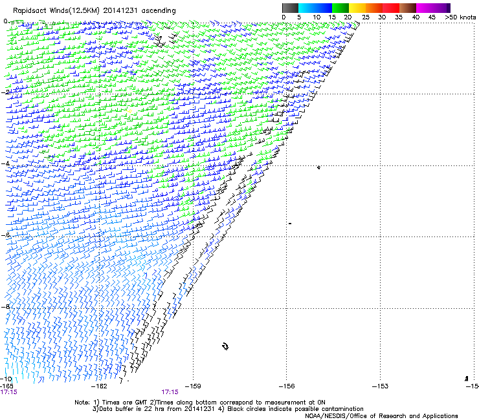Click the brown 35-40 knots legend segment
Viewport: 479px width, 420px height.
pos(408,8)
